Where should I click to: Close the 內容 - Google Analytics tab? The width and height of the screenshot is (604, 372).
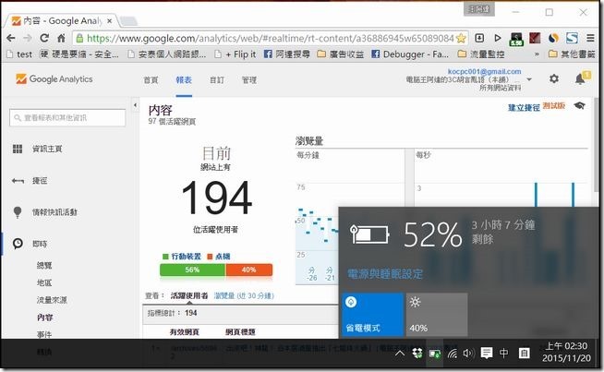tap(109, 21)
